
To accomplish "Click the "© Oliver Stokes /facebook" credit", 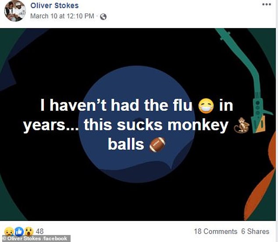I will click(x=35, y=238).
